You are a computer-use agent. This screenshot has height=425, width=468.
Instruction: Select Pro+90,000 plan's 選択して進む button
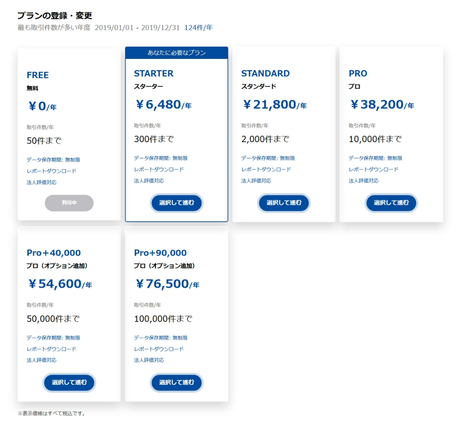(176, 382)
